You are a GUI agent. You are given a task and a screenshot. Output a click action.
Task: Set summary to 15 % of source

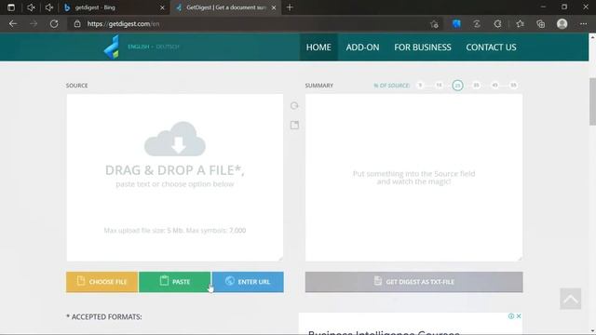point(439,85)
